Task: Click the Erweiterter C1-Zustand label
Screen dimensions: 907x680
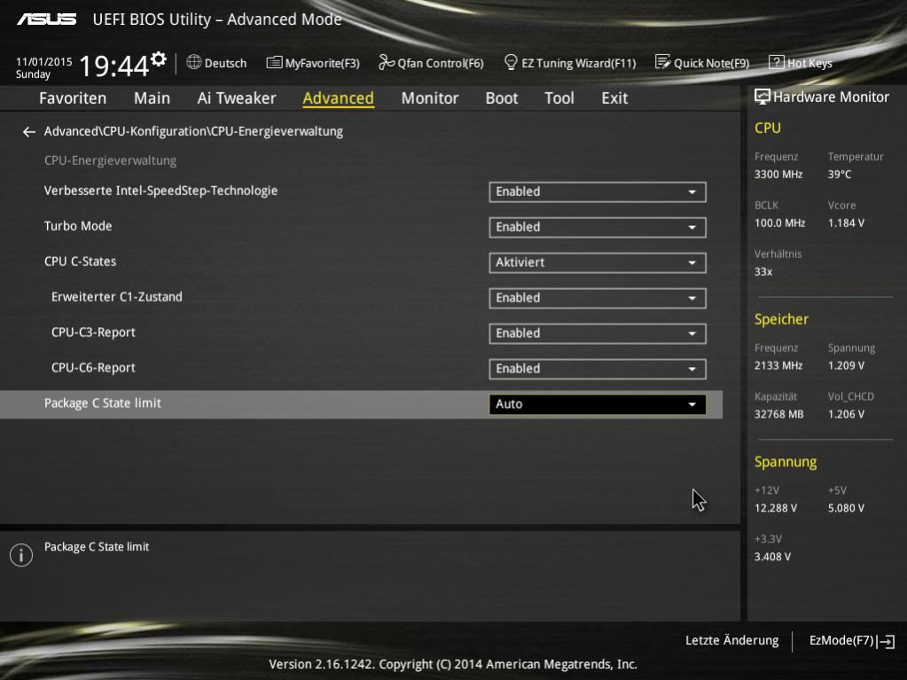Action: 117,297
